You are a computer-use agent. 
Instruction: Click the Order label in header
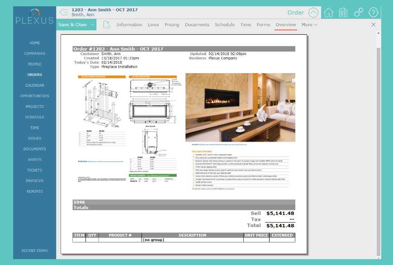click(x=296, y=13)
